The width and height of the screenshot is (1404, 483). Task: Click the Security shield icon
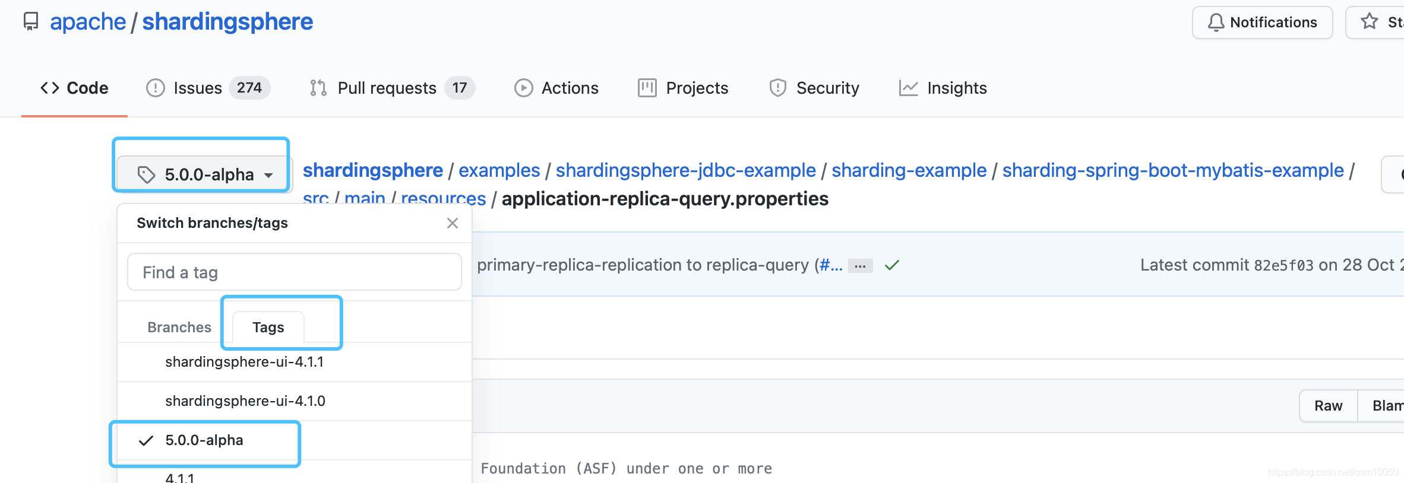click(777, 88)
